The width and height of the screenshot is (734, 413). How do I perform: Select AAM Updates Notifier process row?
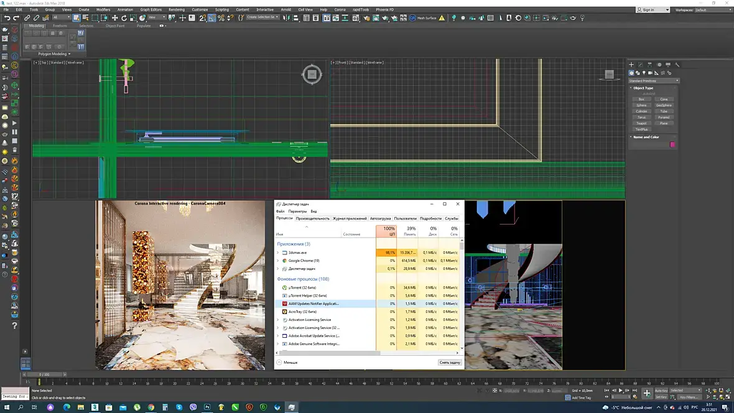pyautogui.click(x=314, y=304)
